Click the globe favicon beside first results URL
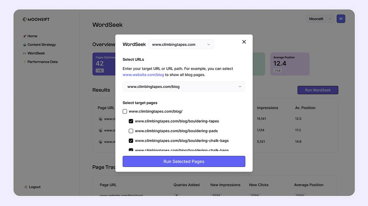 coord(100,118)
